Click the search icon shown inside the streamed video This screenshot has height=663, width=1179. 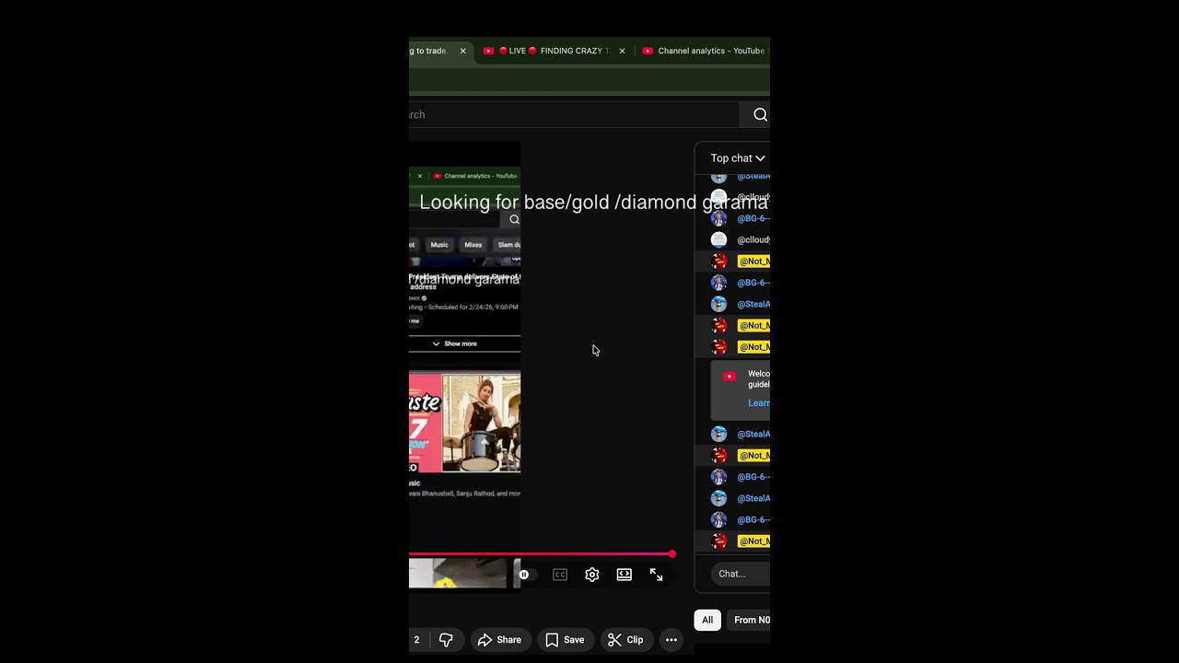click(514, 219)
